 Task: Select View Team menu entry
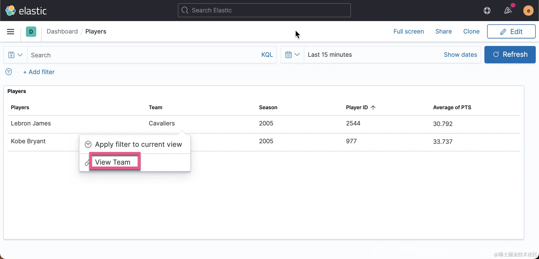point(135,162)
